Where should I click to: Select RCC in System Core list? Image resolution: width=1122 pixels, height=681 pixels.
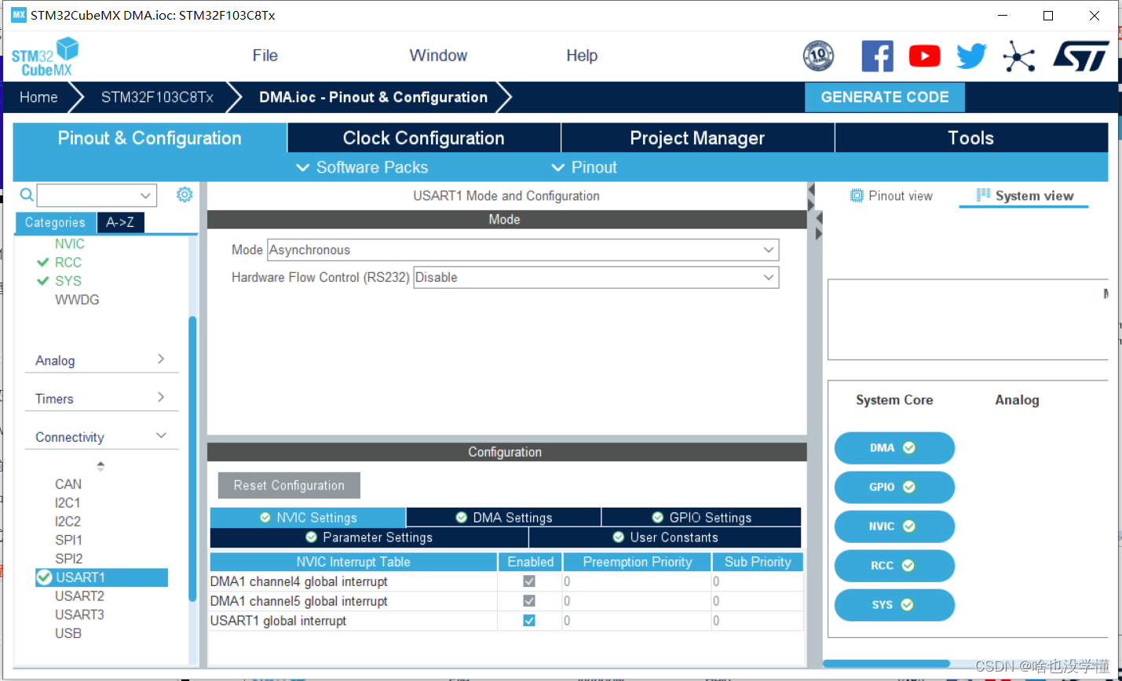point(68,262)
